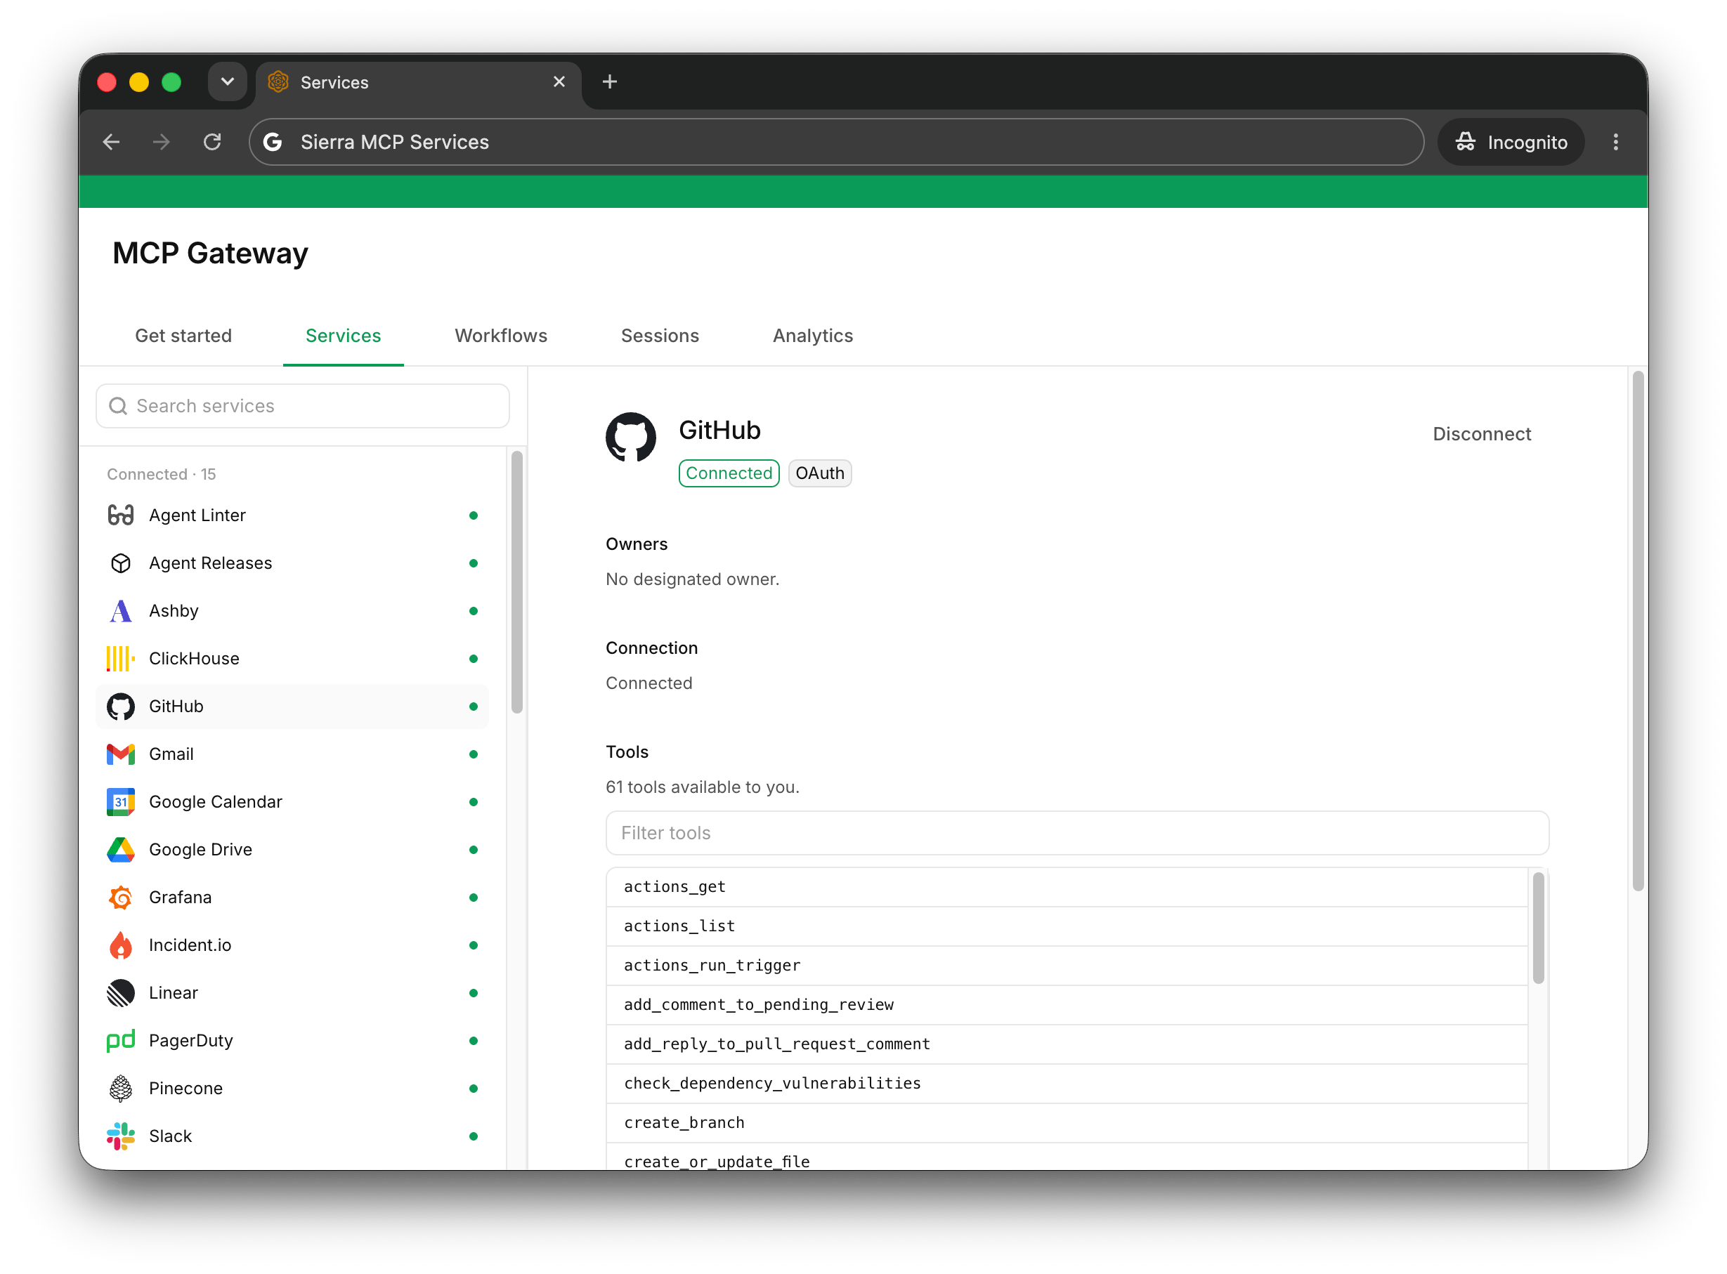Click the green status dot next to Slack

[474, 1137]
